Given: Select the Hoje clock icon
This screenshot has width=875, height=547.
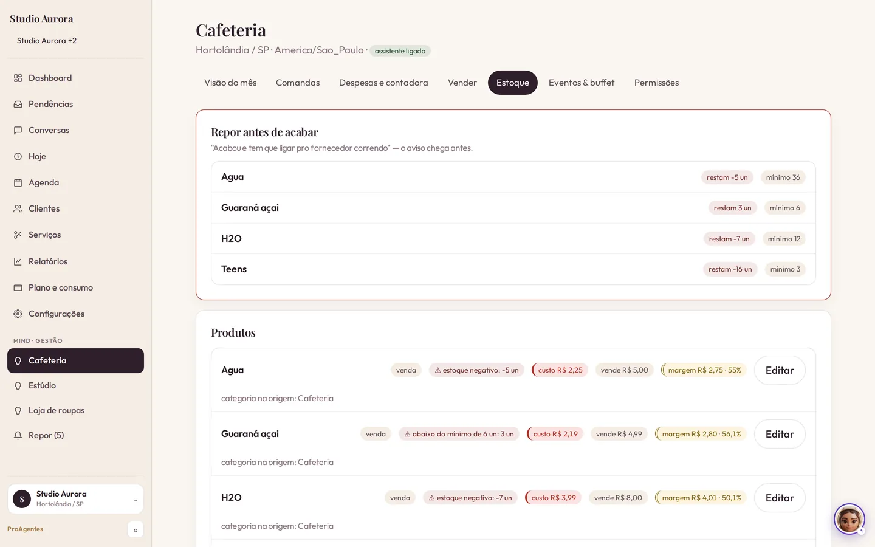Looking at the screenshot, I should [x=18, y=156].
